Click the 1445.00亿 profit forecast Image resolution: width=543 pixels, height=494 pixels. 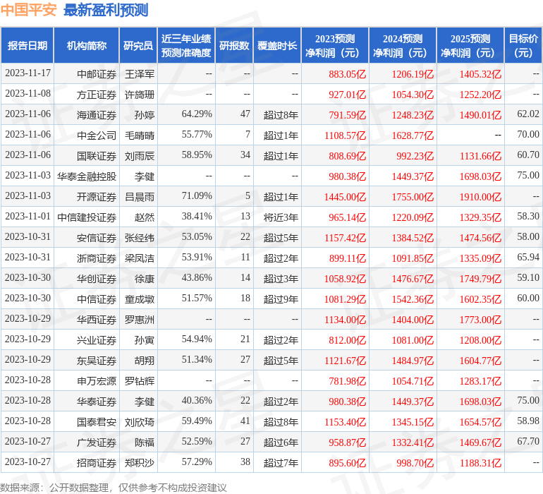345,197
